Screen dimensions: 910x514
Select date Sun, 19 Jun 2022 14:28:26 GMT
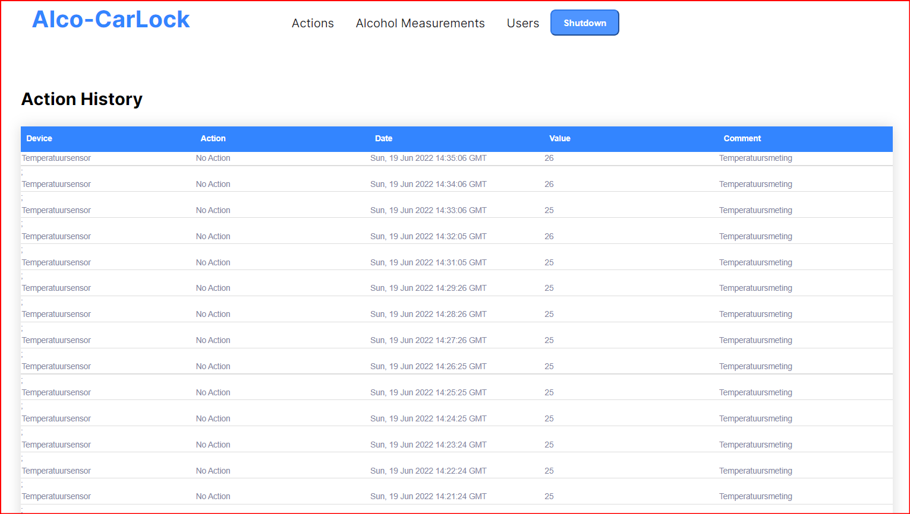[429, 314]
